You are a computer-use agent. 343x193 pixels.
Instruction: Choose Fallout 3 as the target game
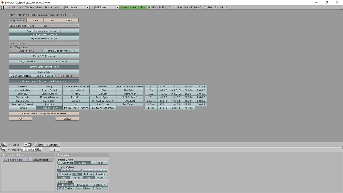pos(49,105)
